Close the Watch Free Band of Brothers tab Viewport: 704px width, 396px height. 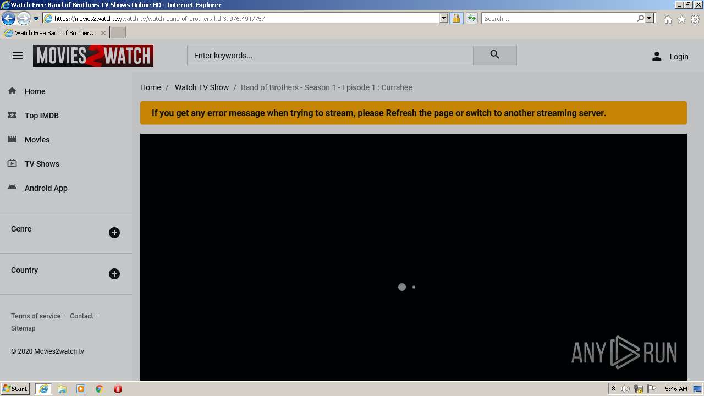coord(103,33)
